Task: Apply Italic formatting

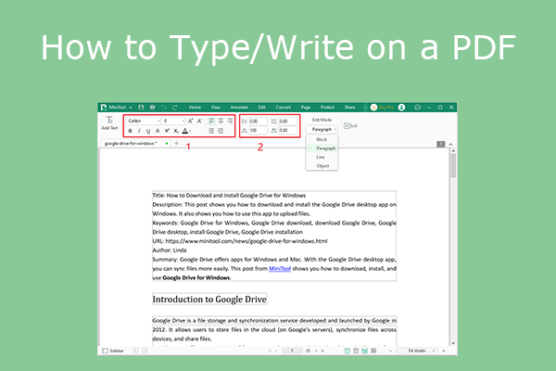Action: [139, 131]
